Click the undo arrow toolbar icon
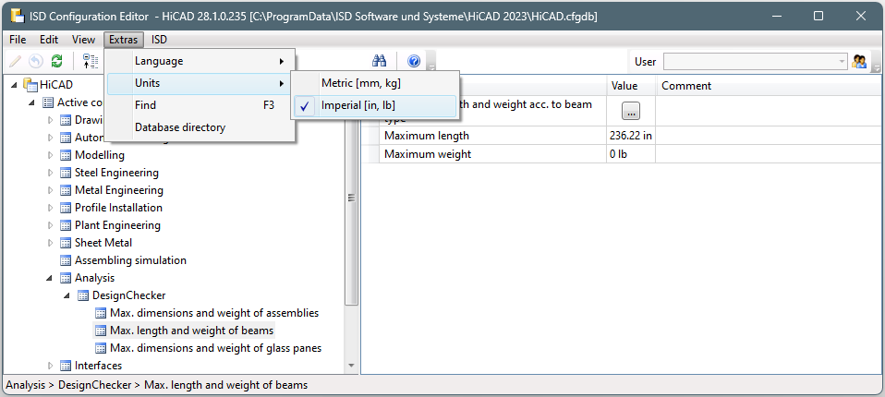 click(x=36, y=62)
